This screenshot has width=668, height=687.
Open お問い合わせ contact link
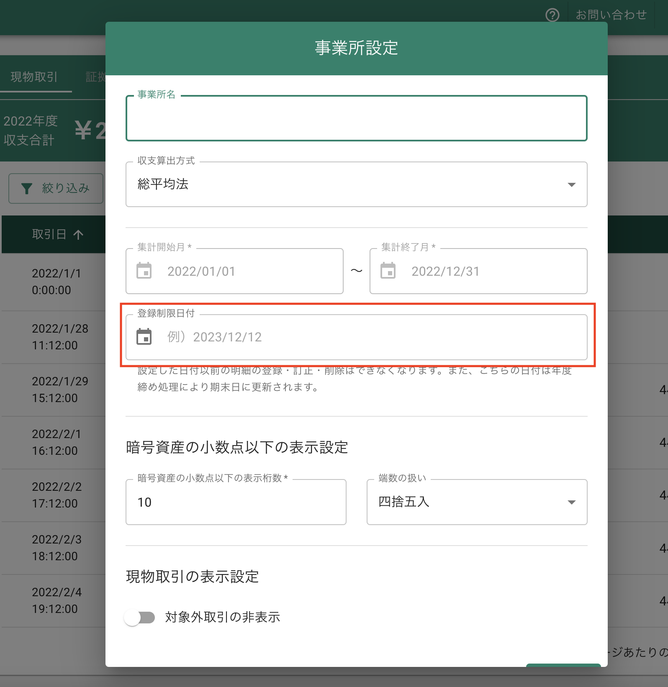611,15
